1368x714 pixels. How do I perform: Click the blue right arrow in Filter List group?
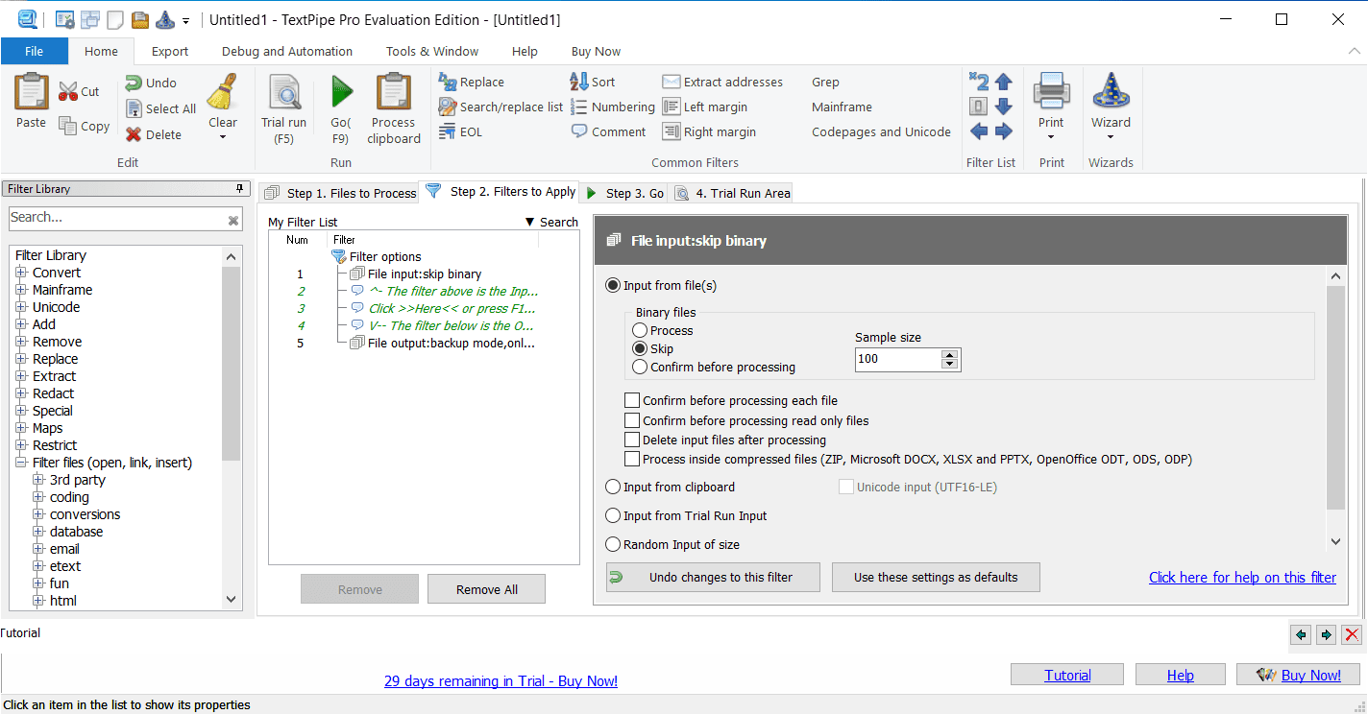pyautogui.click(x=1004, y=131)
